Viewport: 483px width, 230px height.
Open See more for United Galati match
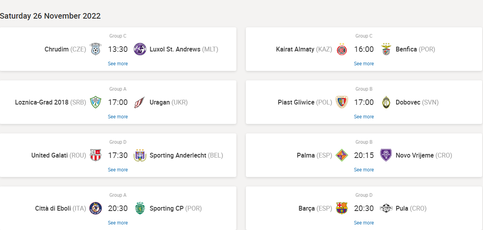(x=118, y=170)
